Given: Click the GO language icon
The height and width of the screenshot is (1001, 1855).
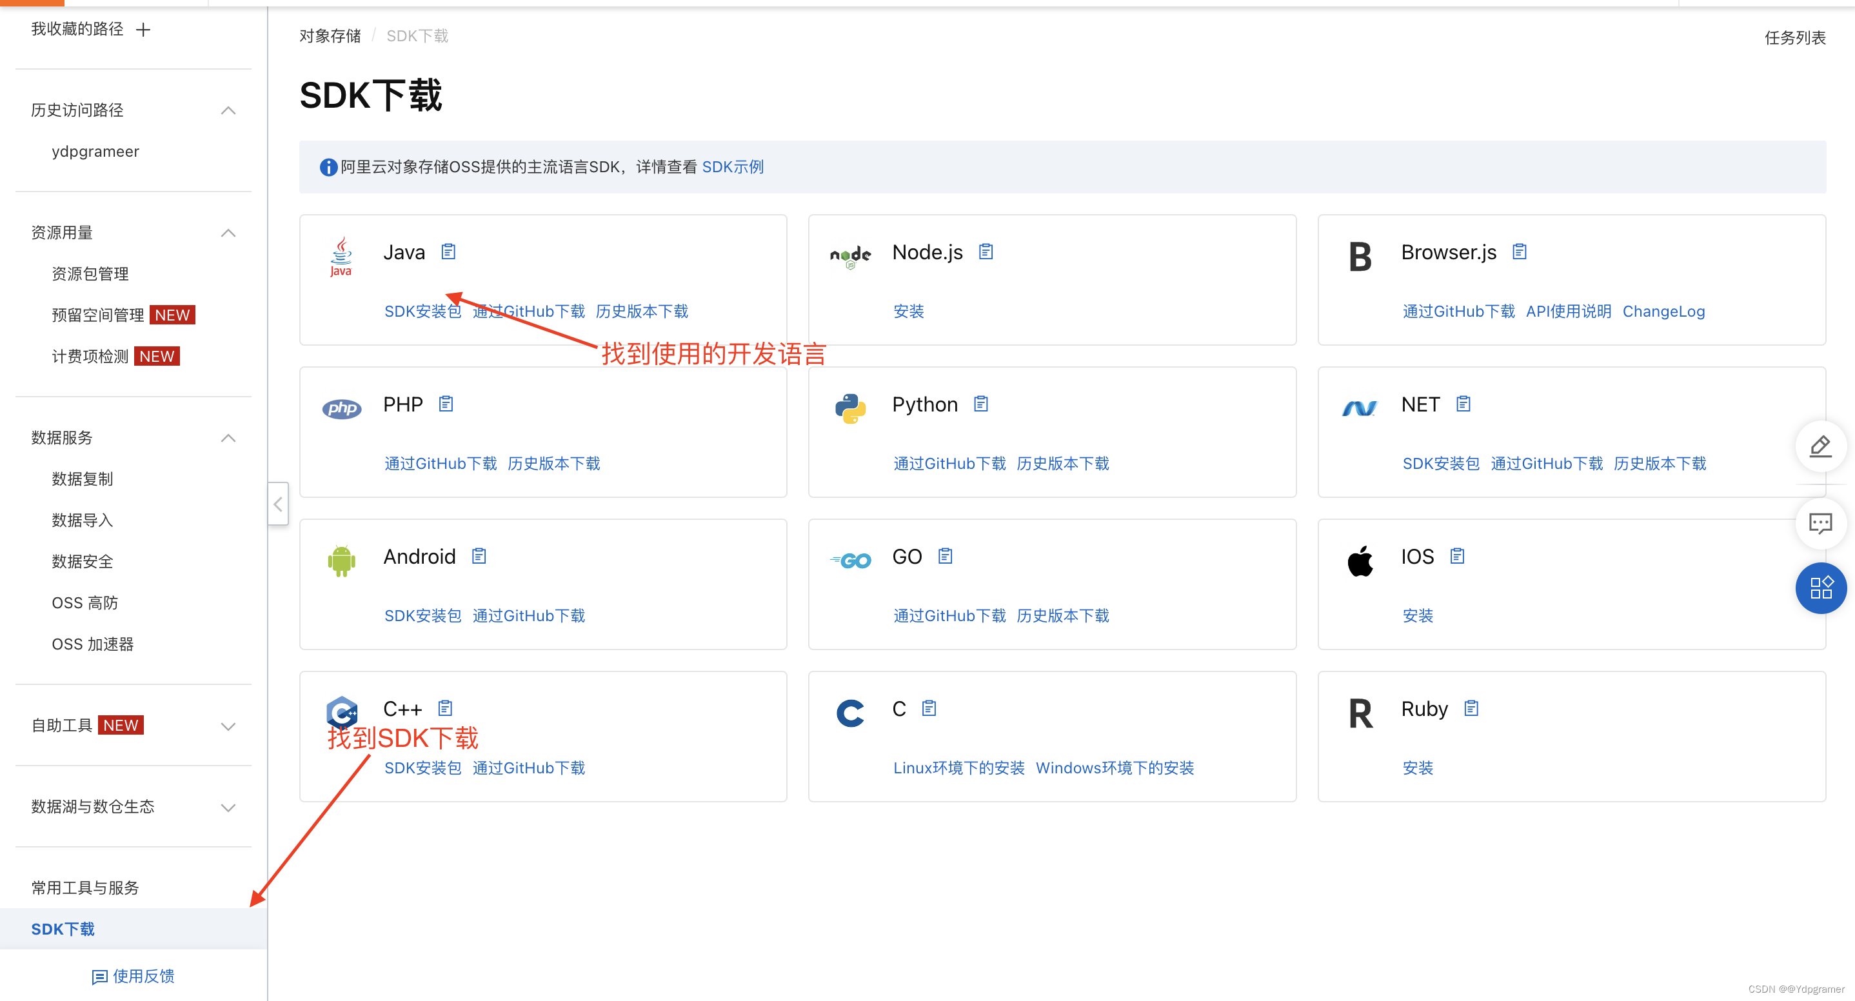Looking at the screenshot, I should 849,560.
